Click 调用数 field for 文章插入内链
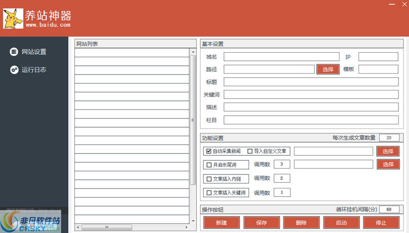The width and height of the screenshot is (409, 233). [282, 178]
